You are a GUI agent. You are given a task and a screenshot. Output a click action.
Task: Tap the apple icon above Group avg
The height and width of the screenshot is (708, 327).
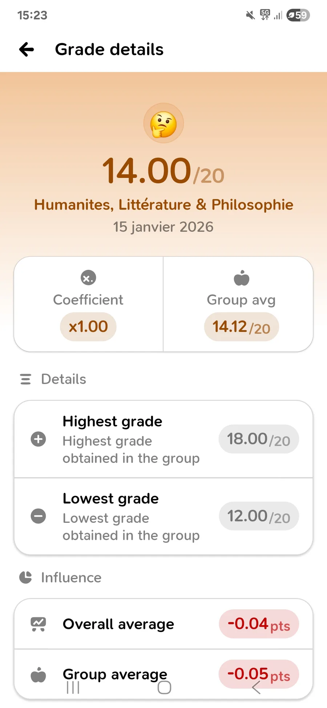click(x=241, y=278)
